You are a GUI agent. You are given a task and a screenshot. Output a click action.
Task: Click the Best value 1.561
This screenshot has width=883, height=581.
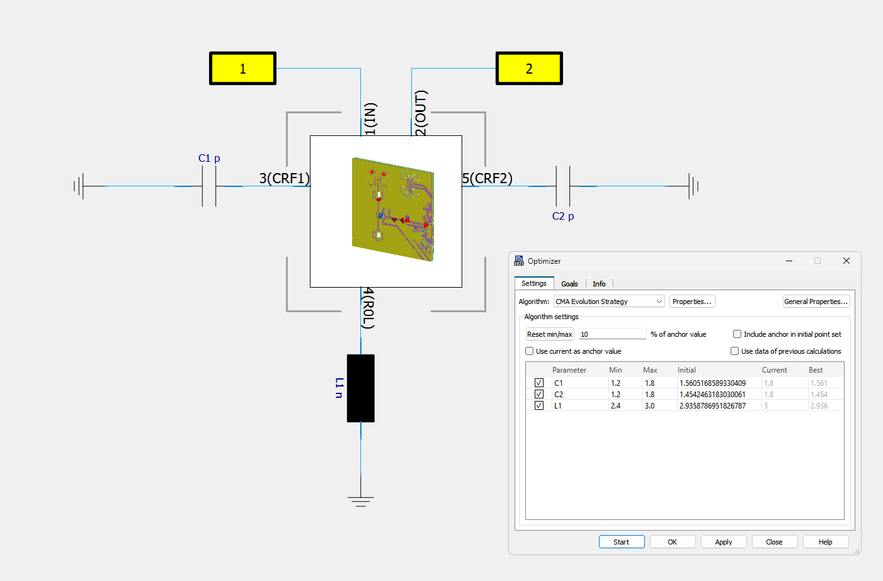coord(819,383)
